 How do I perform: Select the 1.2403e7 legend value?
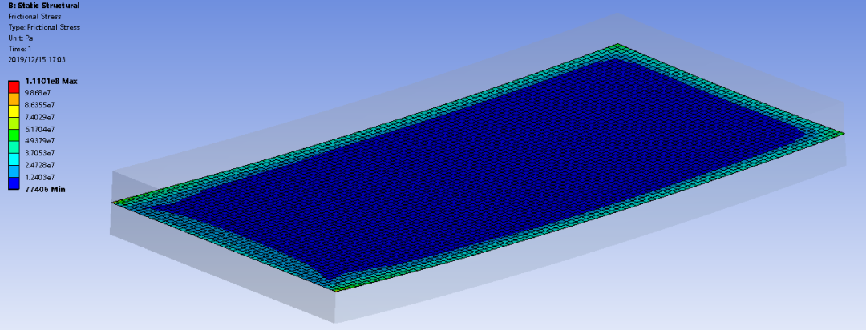[40, 177]
